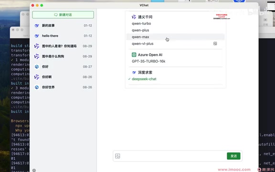Image resolution: width=275 pixels, height=172 pixels.
Task: Select the qwen-vl-plus model
Action: pyautogui.click(x=175, y=43)
